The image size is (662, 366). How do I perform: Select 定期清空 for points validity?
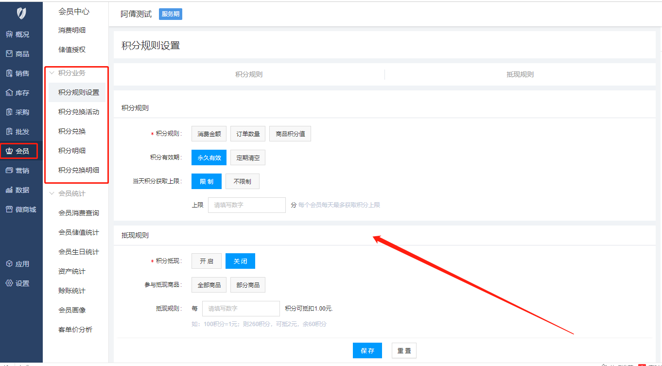(x=248, y=157)
